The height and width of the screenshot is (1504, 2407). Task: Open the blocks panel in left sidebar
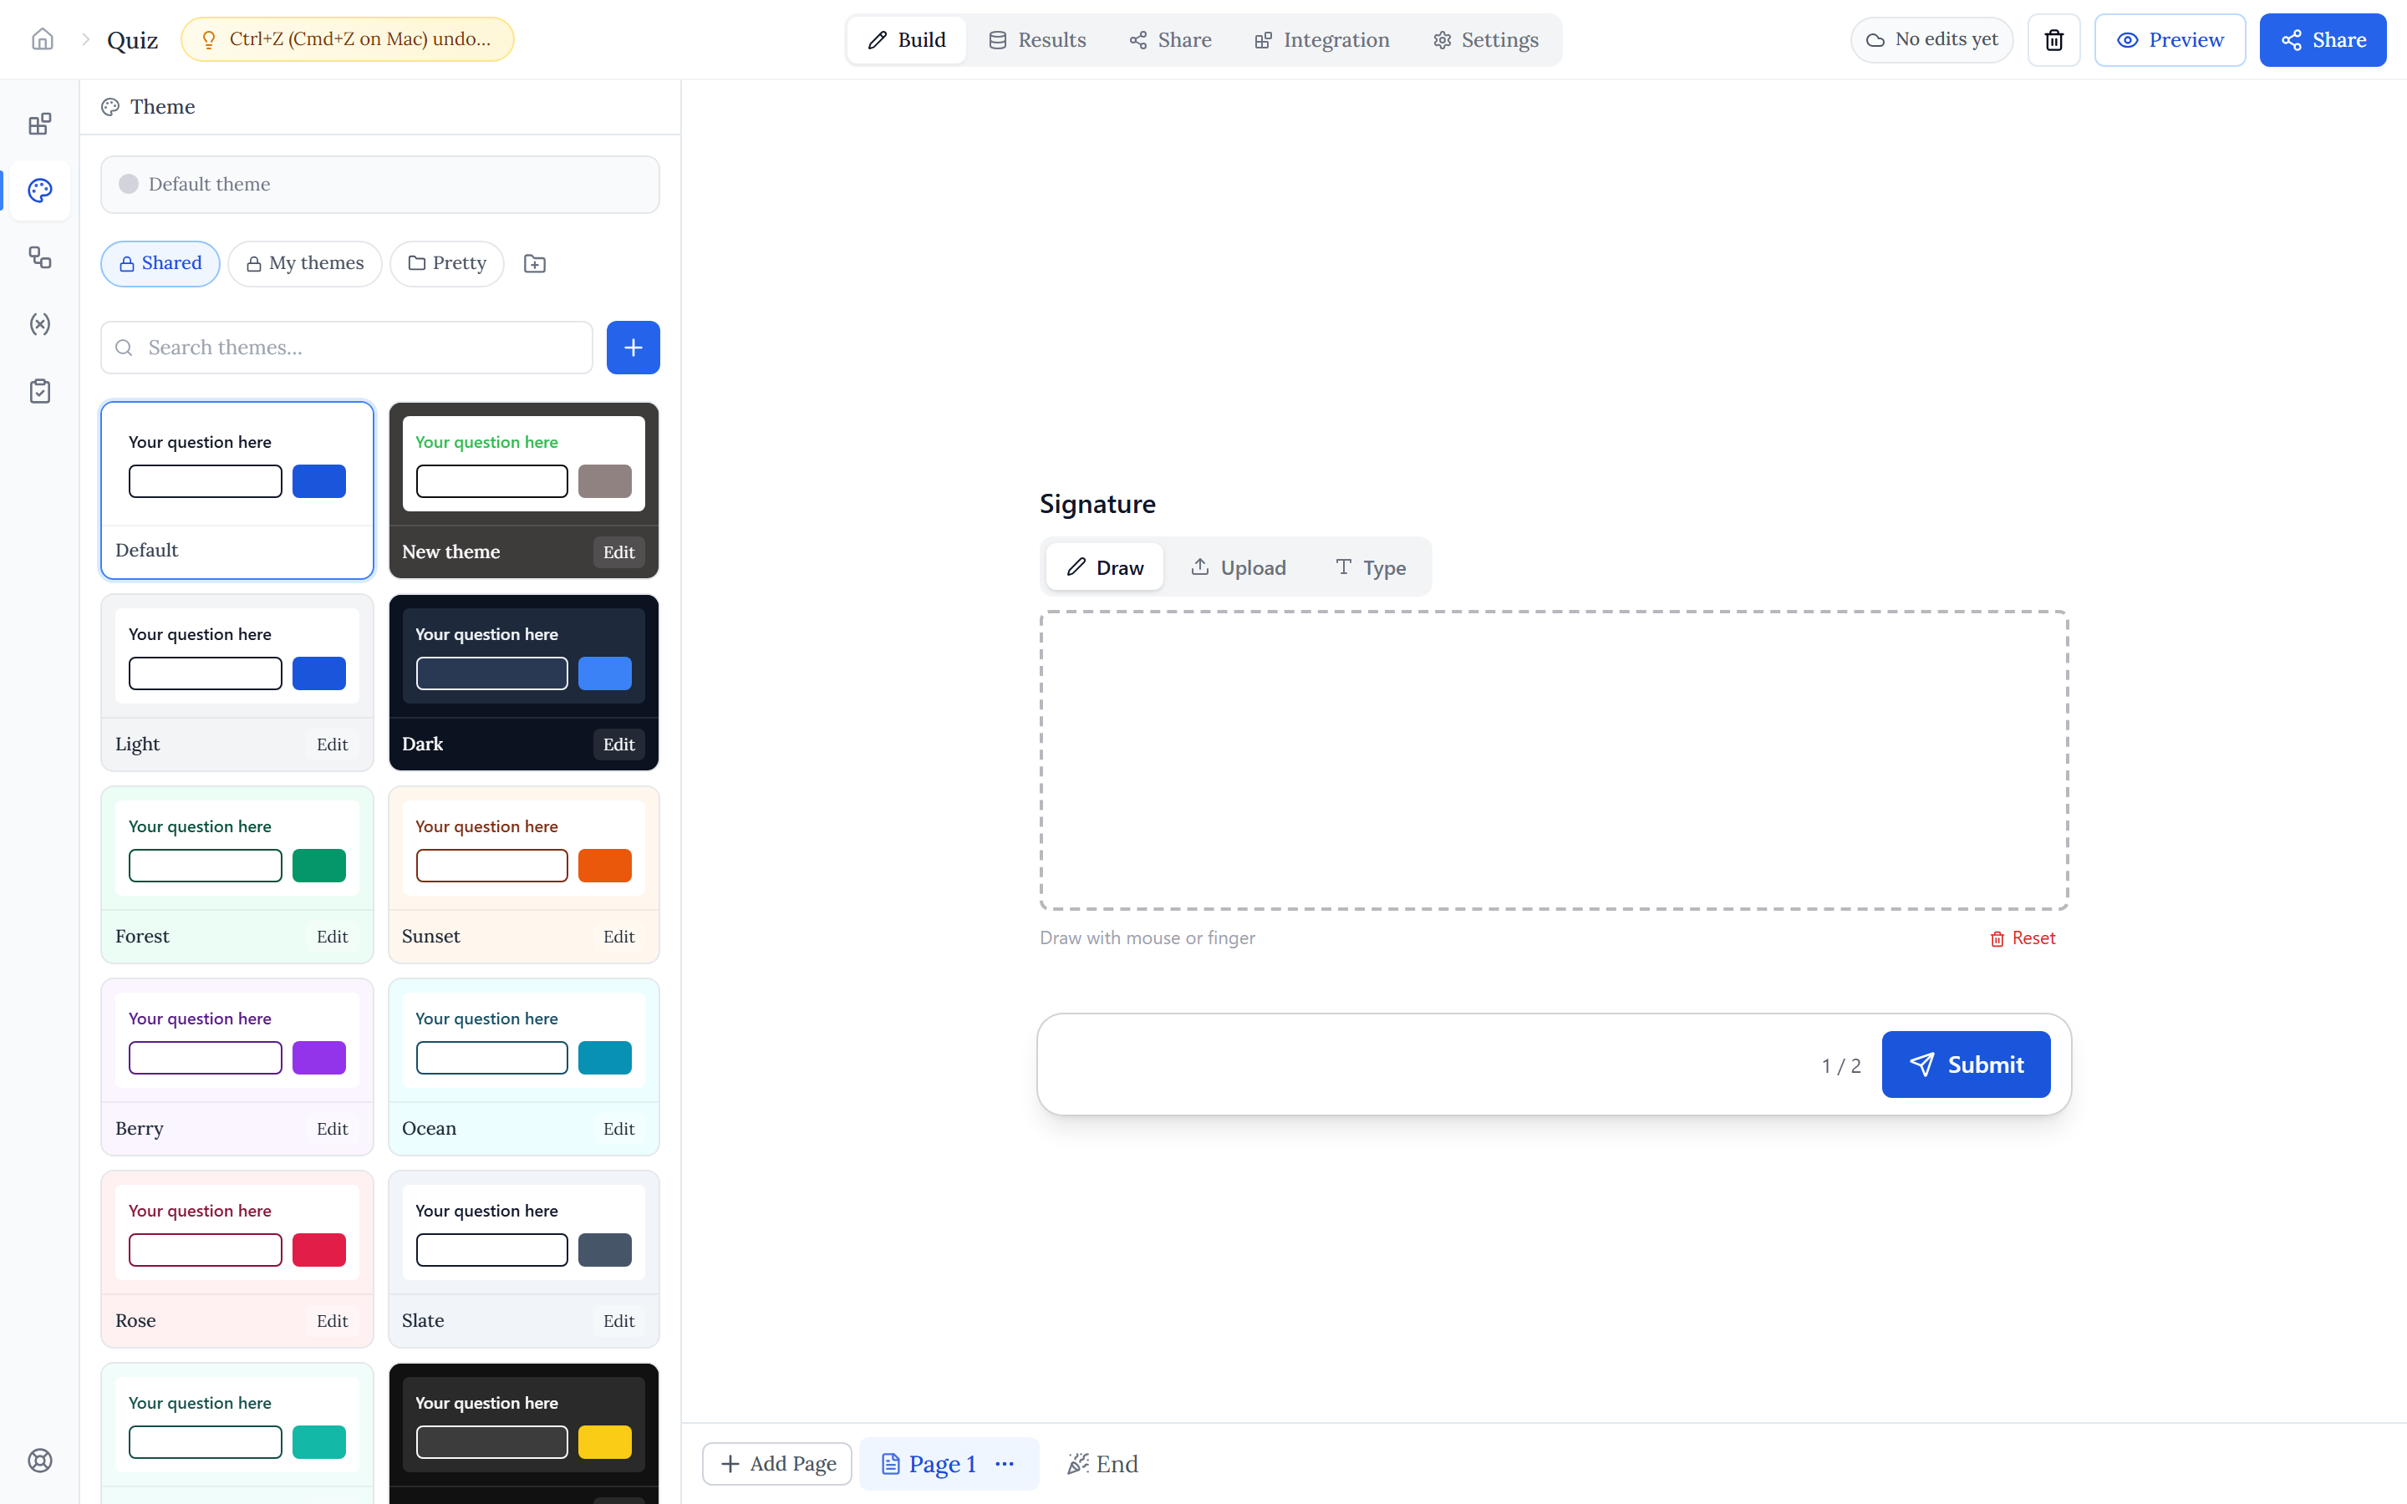coord(40,124)
